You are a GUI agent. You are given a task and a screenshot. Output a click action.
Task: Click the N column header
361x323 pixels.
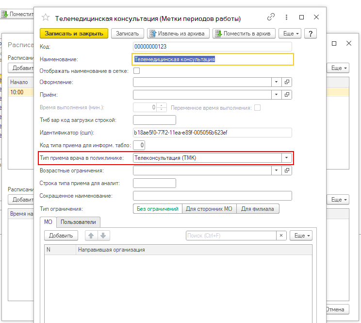(60, 250)
